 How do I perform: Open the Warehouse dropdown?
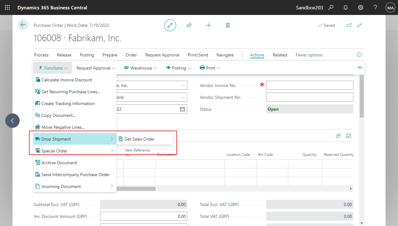click(x=140, y=68)
